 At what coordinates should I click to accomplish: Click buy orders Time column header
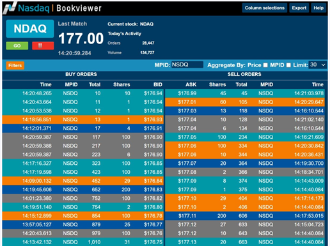point(46,84)
